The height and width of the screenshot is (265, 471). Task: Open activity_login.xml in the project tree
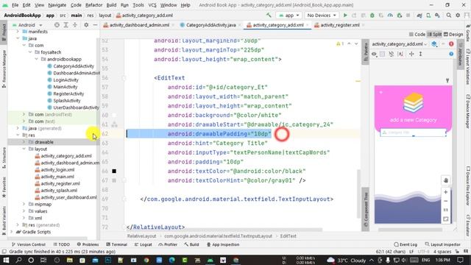[x=54, y=169]
